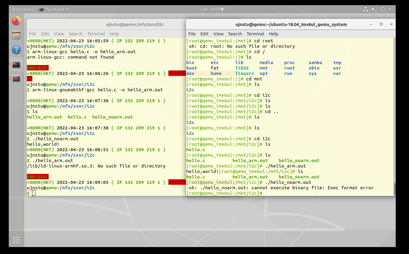409x254 pixels.
Task: Click the power icon in top bar
Action: [x=383, y=9]
